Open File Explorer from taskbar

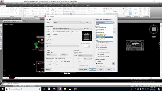[65, 89]
